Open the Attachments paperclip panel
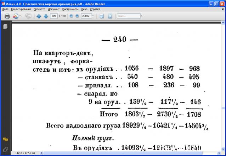The height and width of the screenshot is (156, 226). point(5,149)
